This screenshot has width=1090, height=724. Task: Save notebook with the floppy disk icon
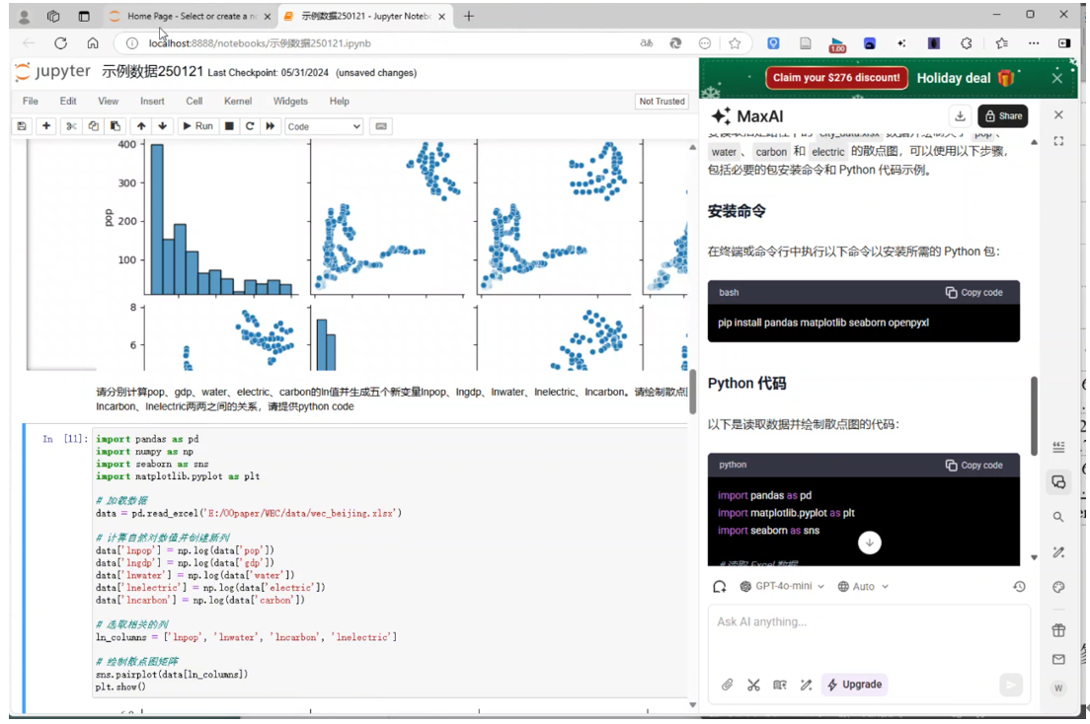tap(22, 126)
